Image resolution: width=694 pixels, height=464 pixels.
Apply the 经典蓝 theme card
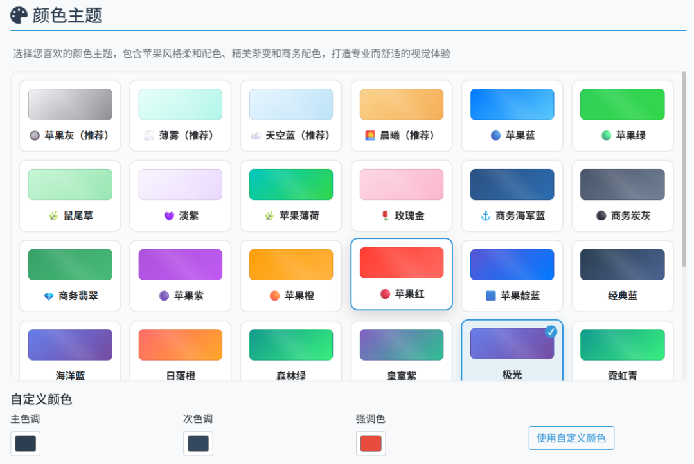click(x=623, y=276)
